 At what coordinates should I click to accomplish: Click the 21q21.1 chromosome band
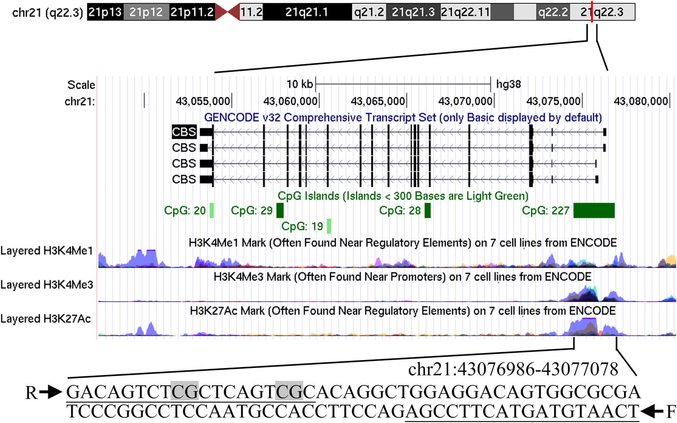pyautogui.click(x=307, y=12)
